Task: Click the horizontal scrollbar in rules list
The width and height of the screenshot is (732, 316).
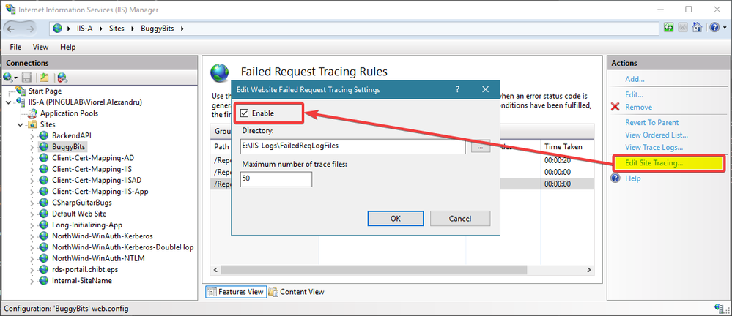Action: tap(374, 271)
